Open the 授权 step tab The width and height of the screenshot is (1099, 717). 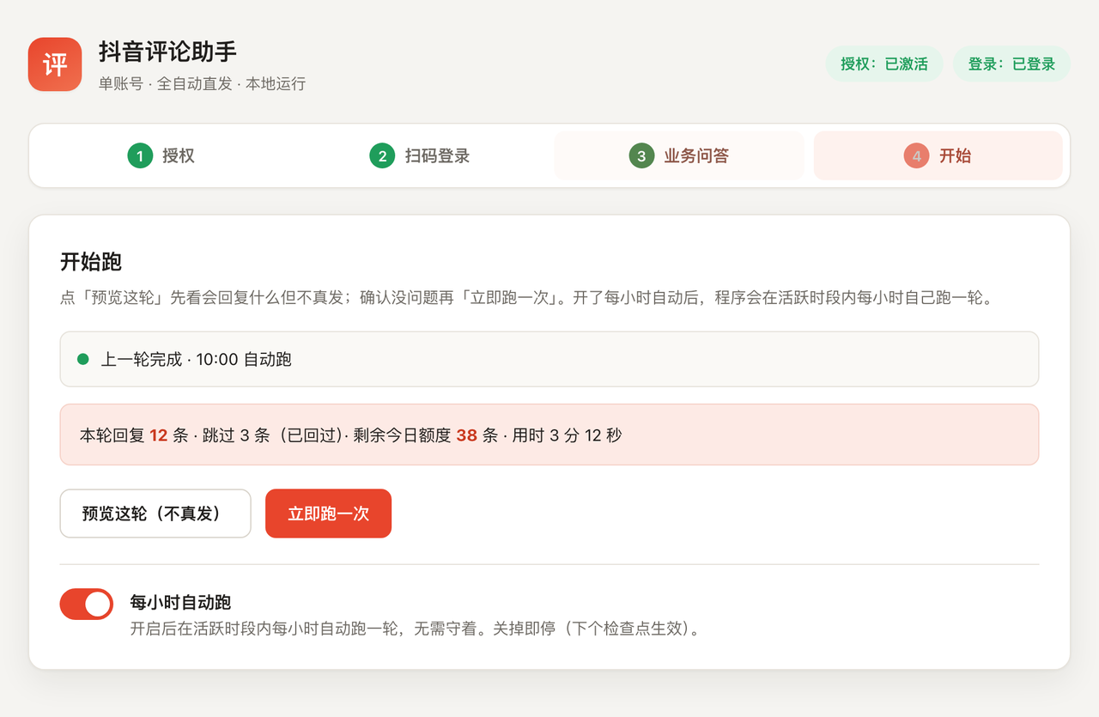click(x=161, y=155)
